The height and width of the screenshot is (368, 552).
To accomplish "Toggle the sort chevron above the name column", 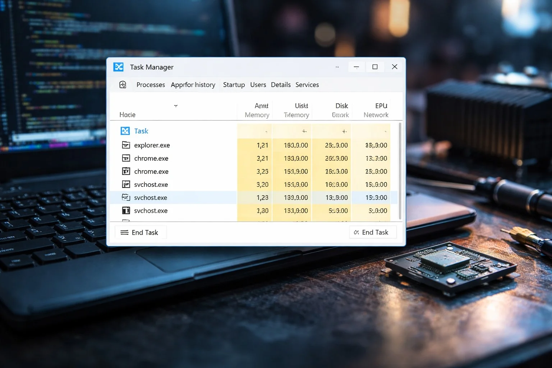I will coord(176,106).
